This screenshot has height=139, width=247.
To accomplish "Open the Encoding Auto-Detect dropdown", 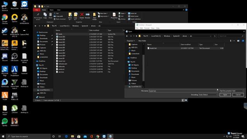I will click(208, 95).
